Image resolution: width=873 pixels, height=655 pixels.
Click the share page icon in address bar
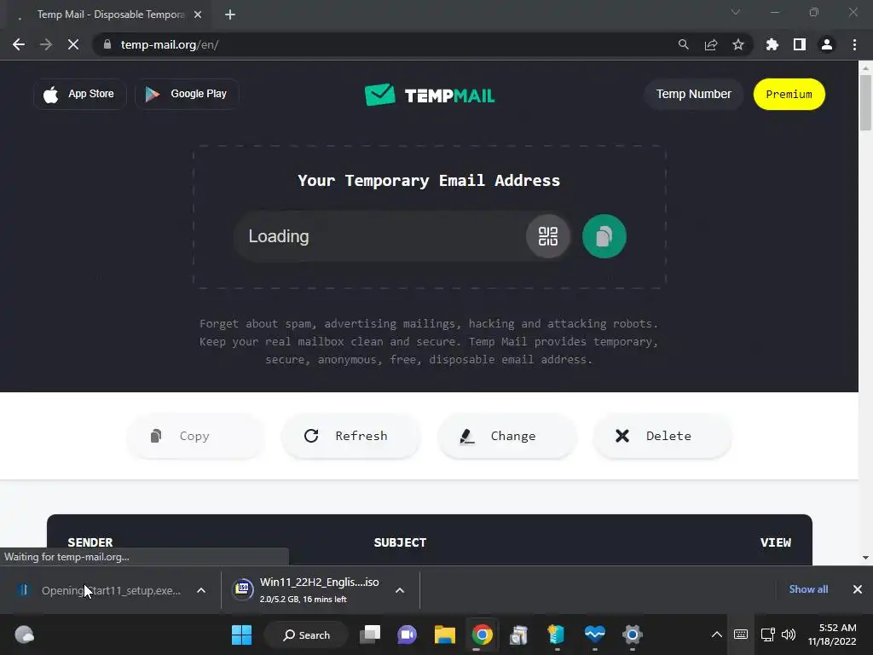click(711, 44)
